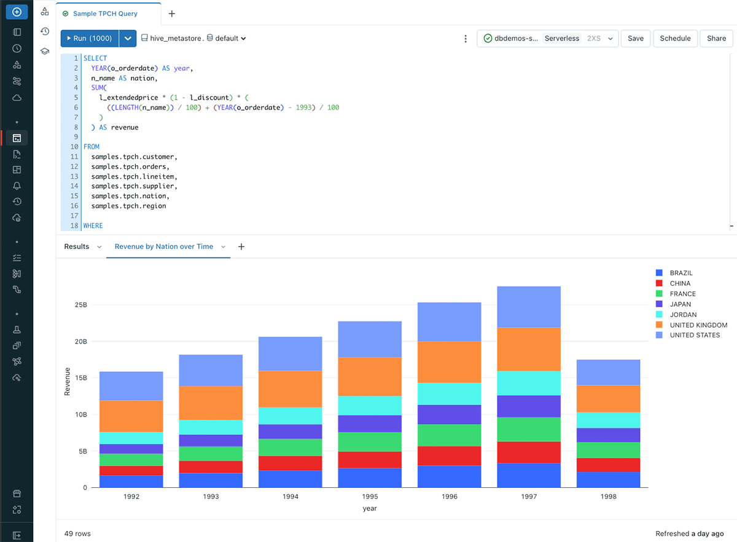Click the Schedule button
This screenshot has height=542, width=737.
pos(675,38)
